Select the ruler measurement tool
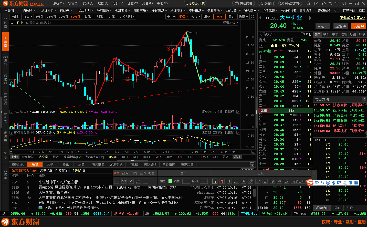The width and height of the screenshot is (367, 227). click(x=251, y=181)
